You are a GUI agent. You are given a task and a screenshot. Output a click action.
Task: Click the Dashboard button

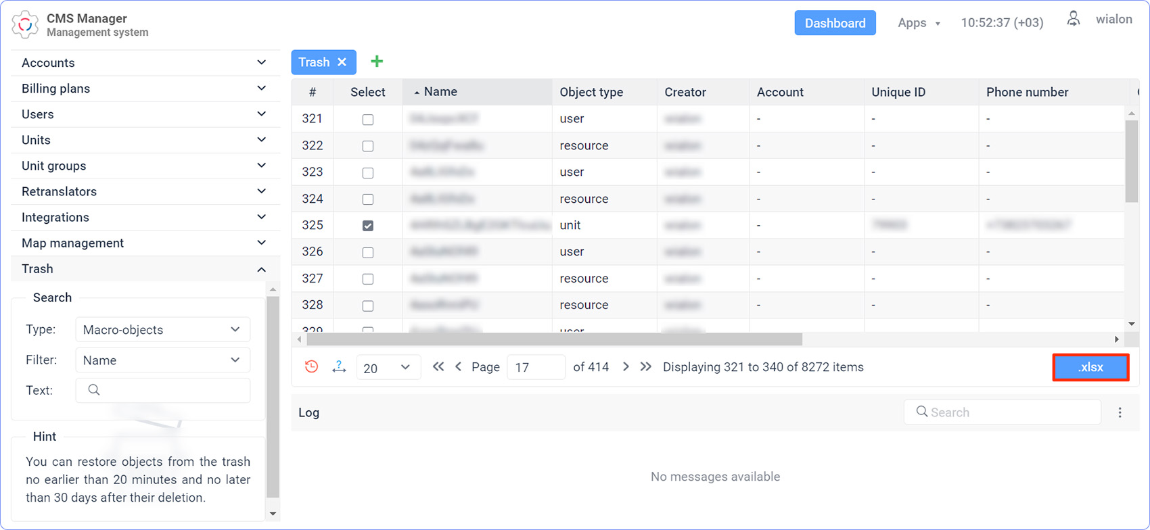pyautogui.click(x=835, y=23)
